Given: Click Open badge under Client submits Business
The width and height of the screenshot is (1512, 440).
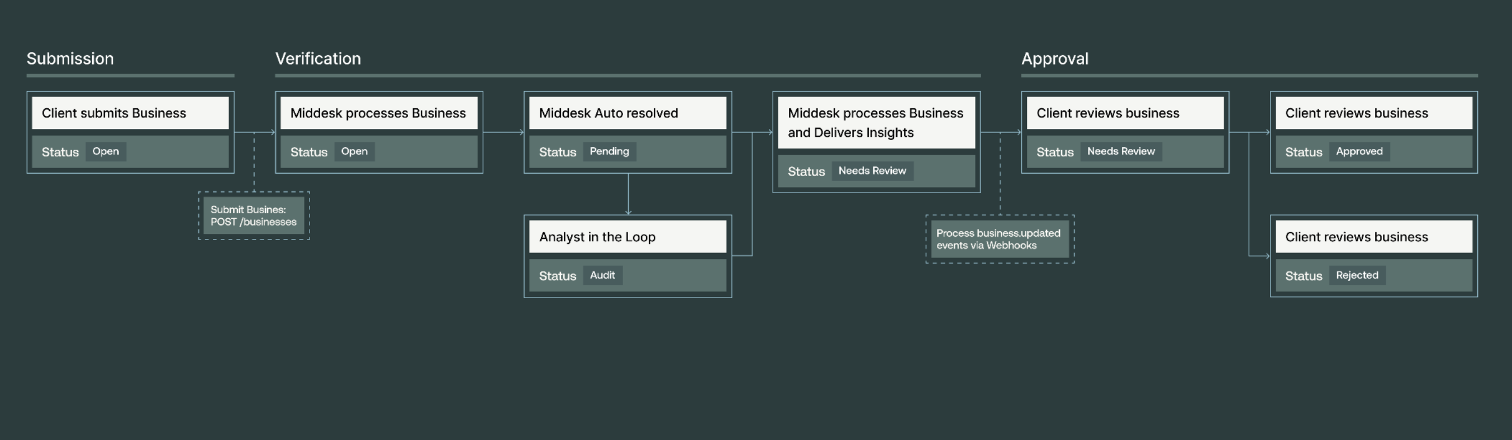Looking at the screenshot, I should [x=106, y=151].
